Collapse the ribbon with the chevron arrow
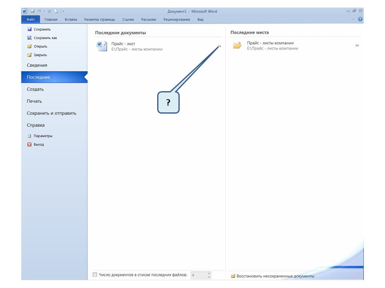 (353, 19)
